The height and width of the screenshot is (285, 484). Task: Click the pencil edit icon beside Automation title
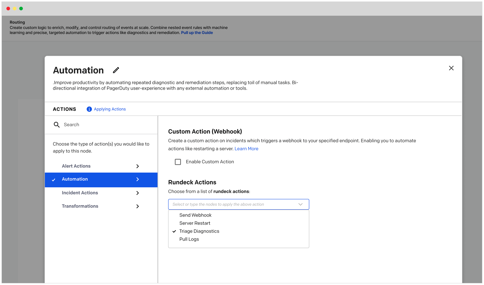pos(116,70)
